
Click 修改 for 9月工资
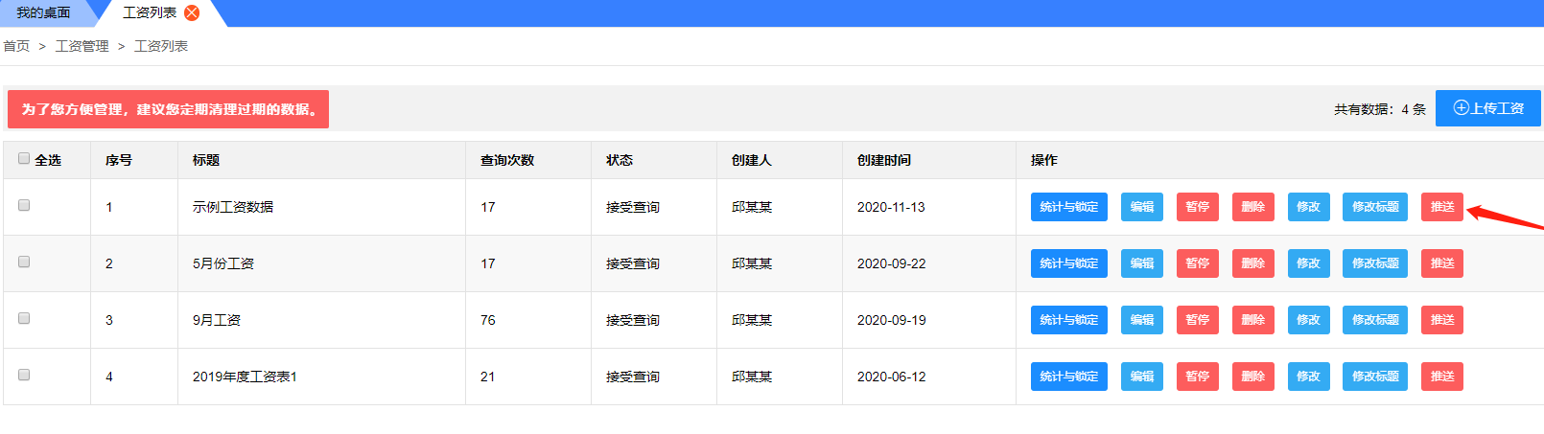coord(1309,320)
